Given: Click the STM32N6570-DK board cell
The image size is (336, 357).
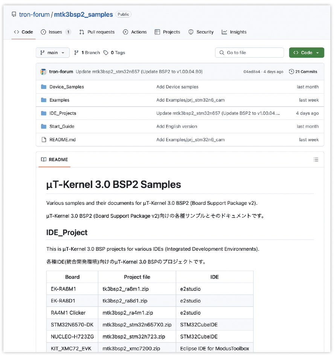Looking at the screenshot, I should 72,325.
